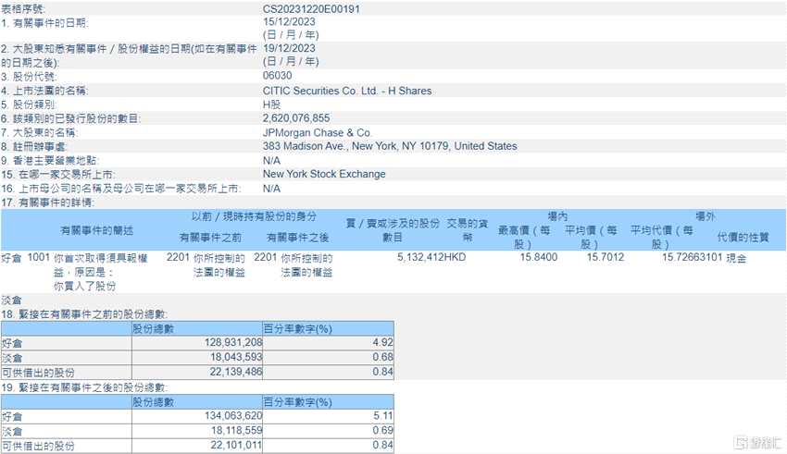The width and height of the screenshot is (787, 454).
Task: Click the awareness date 19/12/2023
Action: coord(289,48)
